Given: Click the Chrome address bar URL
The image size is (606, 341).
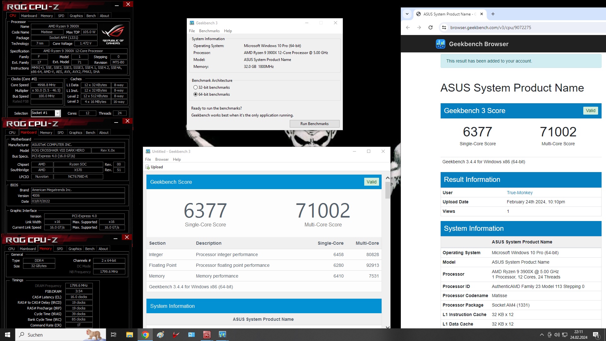Looking at the screenshot, I should pos(490,27).
